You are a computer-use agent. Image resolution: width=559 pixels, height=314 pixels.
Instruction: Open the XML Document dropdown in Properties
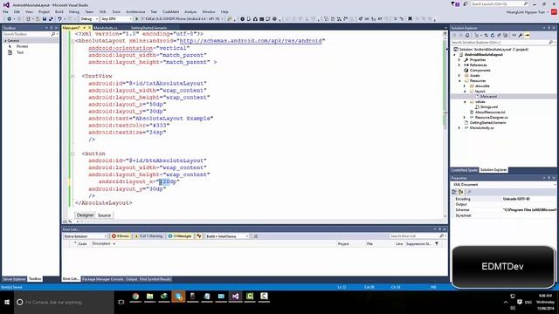[x=503, y=185]
